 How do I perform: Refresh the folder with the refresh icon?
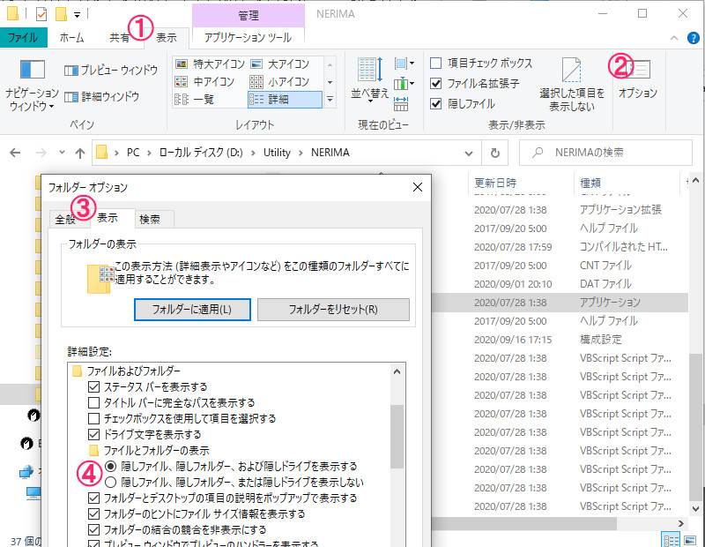(494, 152)
